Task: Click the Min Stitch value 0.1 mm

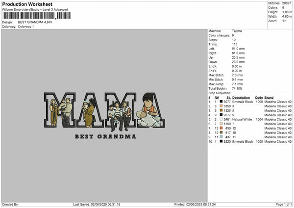Action: click(x=237, y=79)
